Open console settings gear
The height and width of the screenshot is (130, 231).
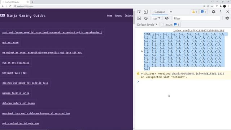click(x=227, y=18)
